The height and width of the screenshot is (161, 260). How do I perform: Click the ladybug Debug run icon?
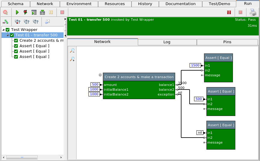click(25, 12)
